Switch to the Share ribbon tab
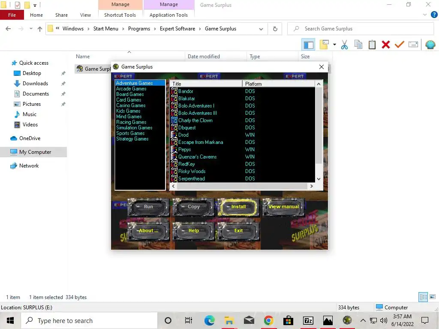The image size is (439, 329). 61,15
